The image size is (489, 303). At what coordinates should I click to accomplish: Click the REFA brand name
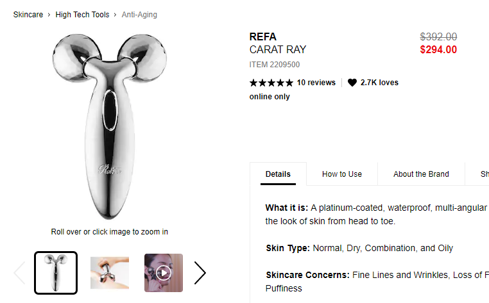[x=263, y=37]
